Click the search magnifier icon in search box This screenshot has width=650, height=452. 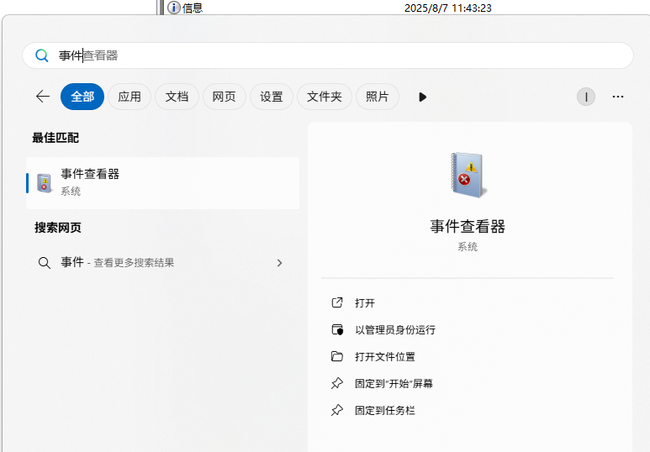[41, 55]
